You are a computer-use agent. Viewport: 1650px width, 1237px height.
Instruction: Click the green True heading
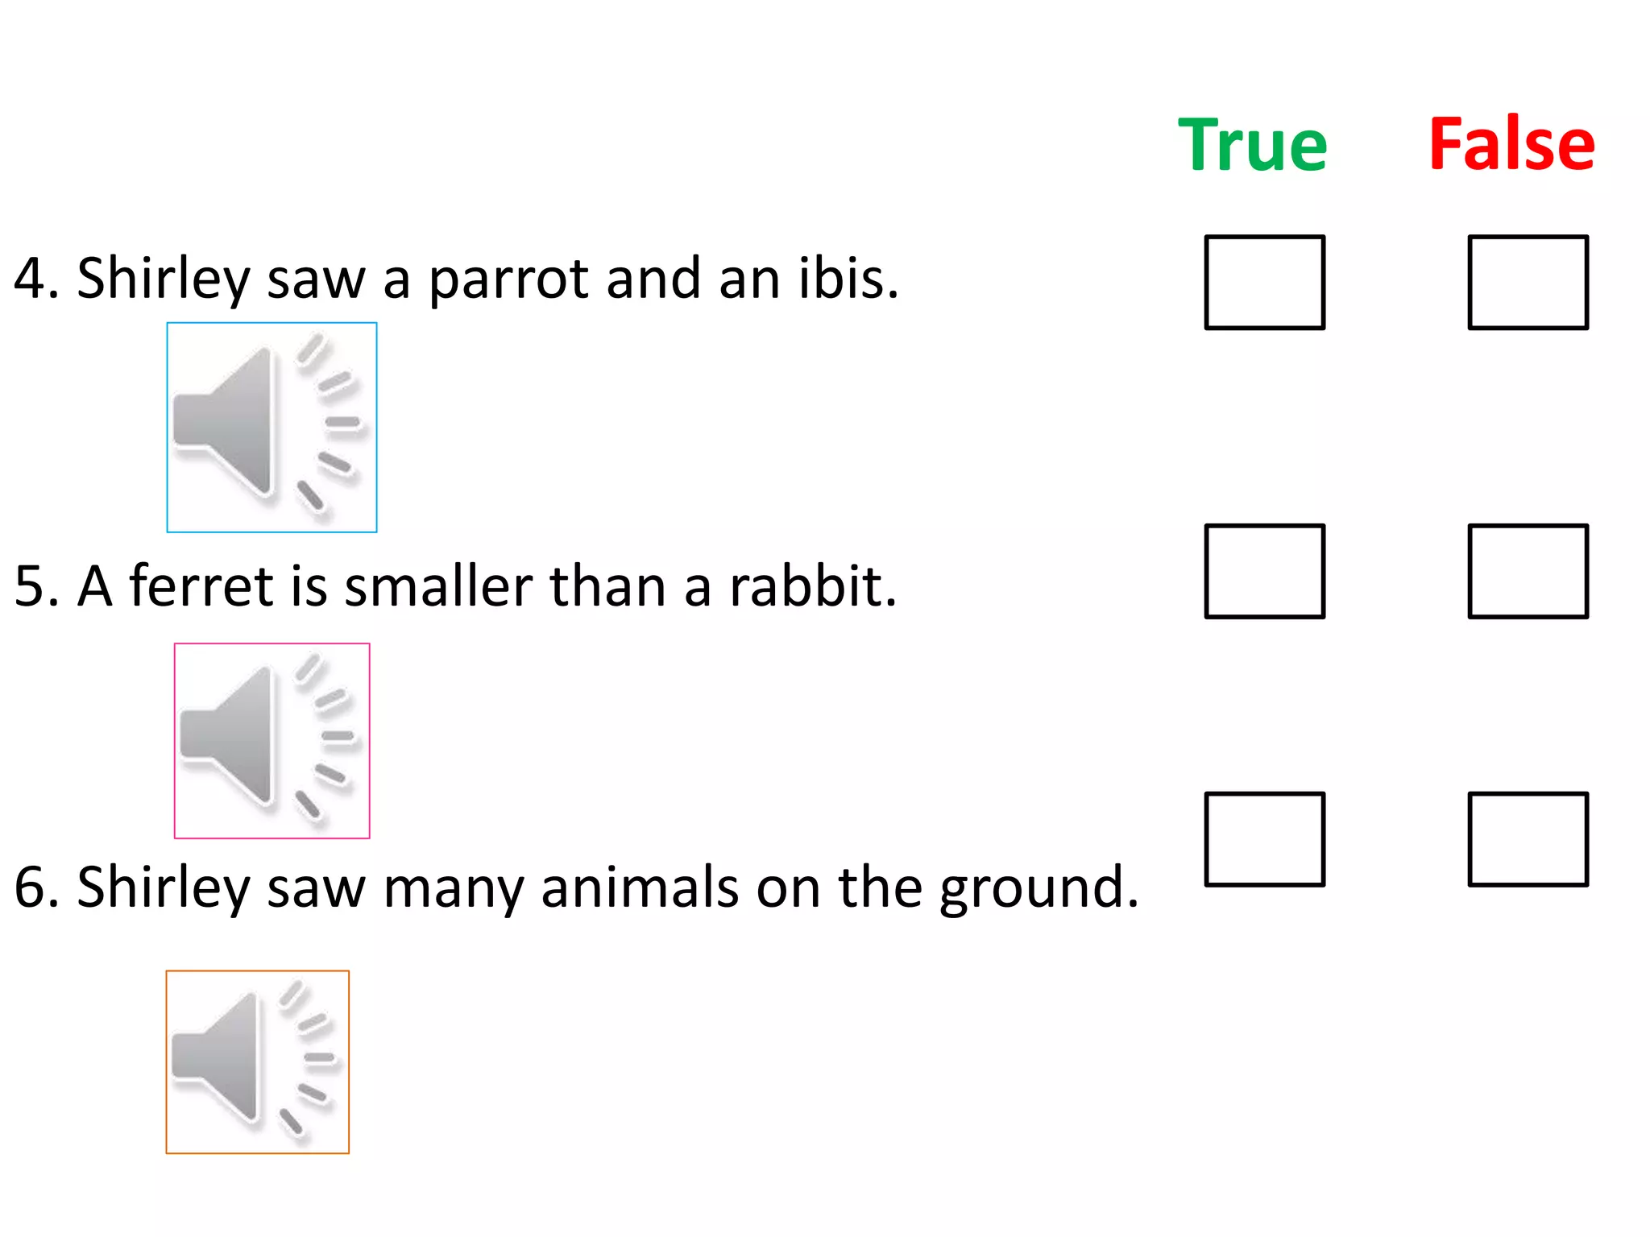click(1252, 145)
